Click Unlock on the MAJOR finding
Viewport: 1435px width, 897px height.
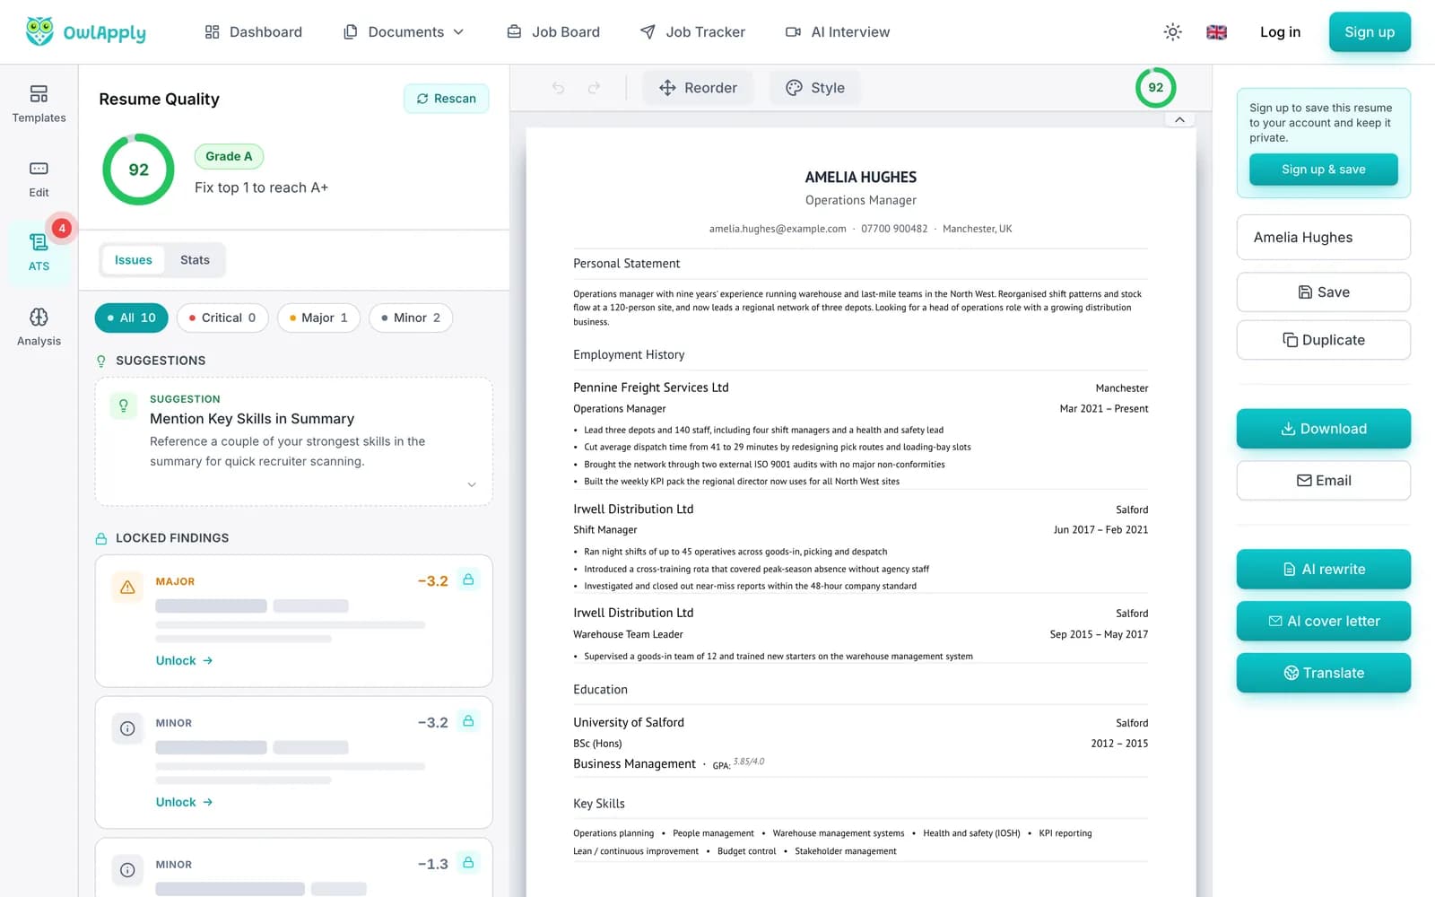pos(184,660)
